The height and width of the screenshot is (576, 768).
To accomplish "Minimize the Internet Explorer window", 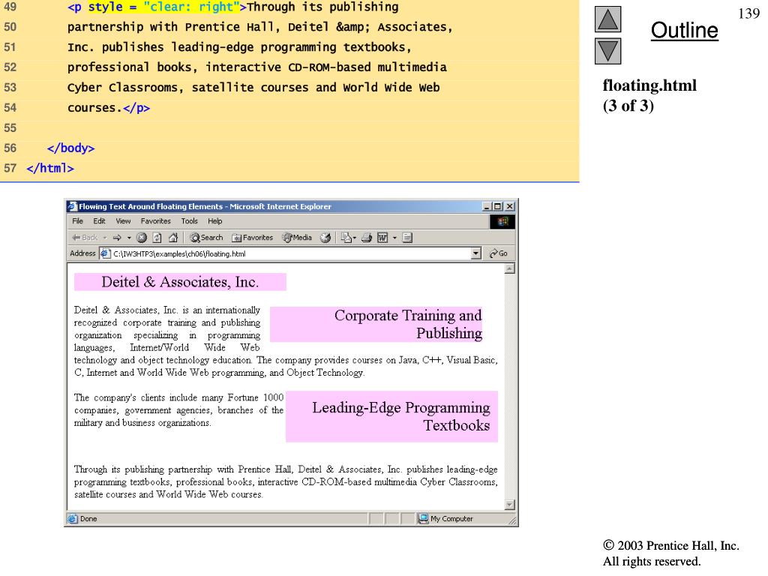I will tap(487, 207).
